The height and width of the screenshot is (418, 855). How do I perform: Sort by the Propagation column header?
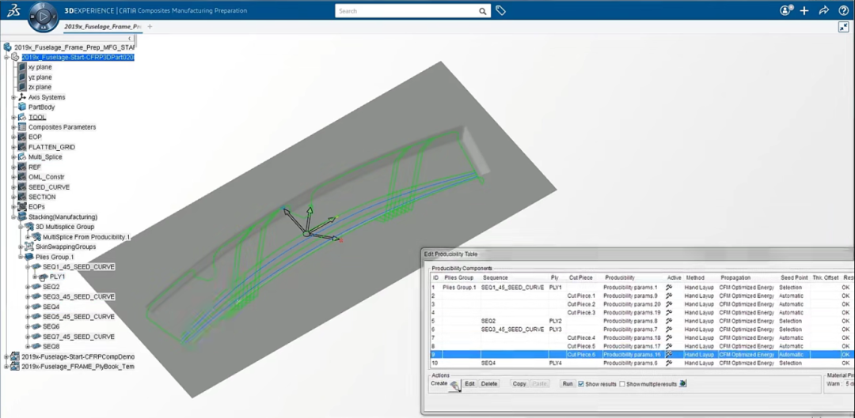pyautogui.click(x=735, y=277)
